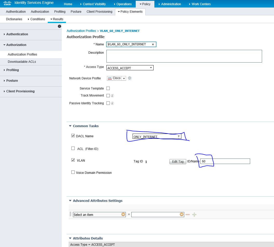
Task: Click the Cisco logo in header
Action: [x=7, y=3]
